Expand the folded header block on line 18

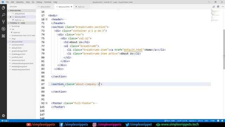[x=46, y=19]
